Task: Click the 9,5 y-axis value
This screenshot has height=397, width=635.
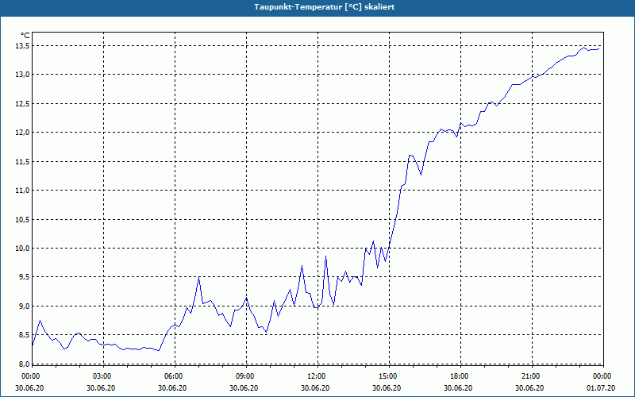Action: [25, 277]
